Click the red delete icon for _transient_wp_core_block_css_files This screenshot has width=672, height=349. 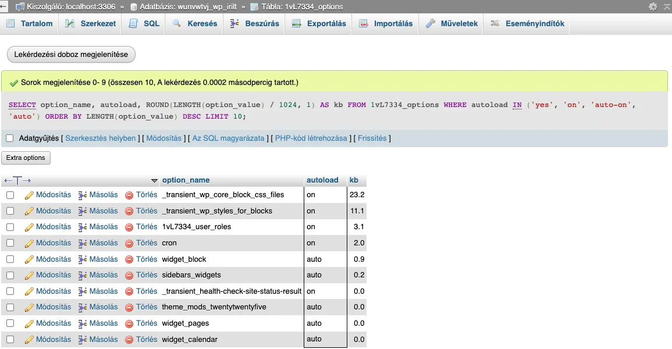pyautogui.click(x=129, y=195)
